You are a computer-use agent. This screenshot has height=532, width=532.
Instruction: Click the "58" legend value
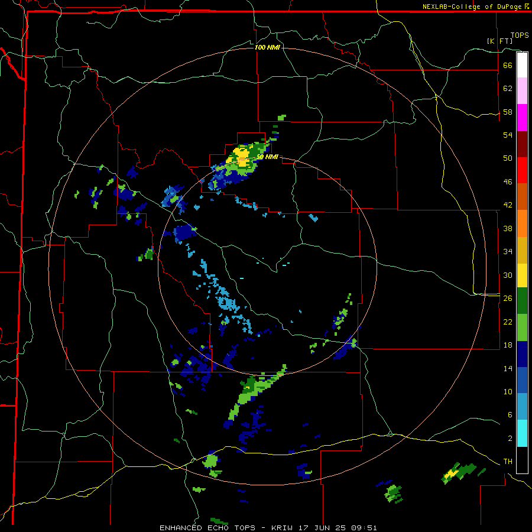click(x=508, y=112)
